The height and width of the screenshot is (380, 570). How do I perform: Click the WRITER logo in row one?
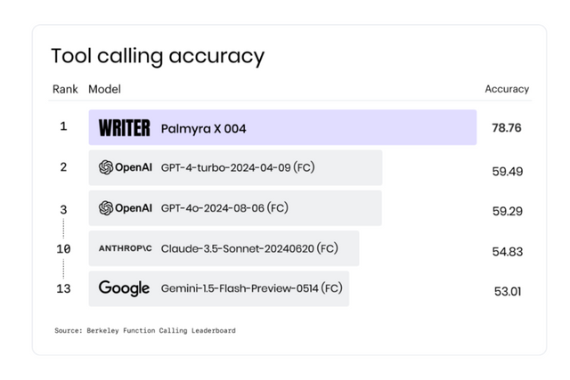tap(124, 128)
